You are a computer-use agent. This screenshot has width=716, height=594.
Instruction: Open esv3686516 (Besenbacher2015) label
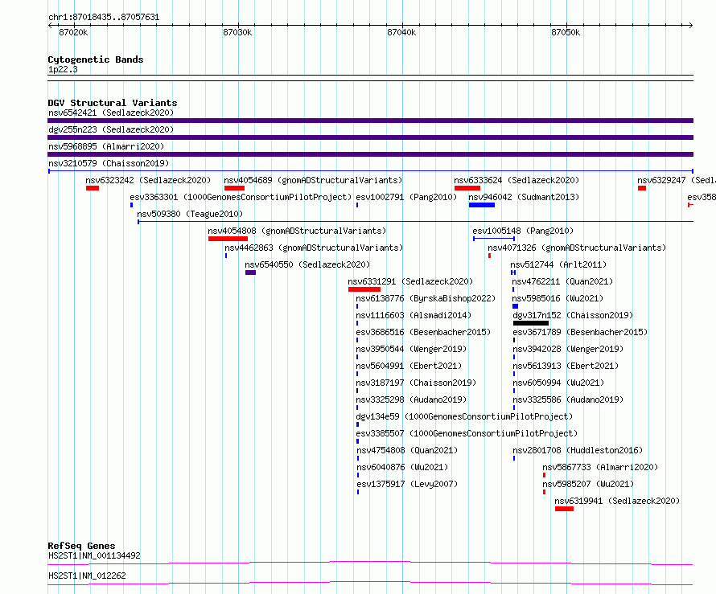coord(423,332)
